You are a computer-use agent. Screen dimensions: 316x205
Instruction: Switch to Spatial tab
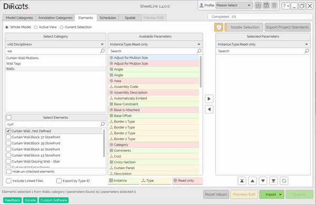click(x=130, y=18)
